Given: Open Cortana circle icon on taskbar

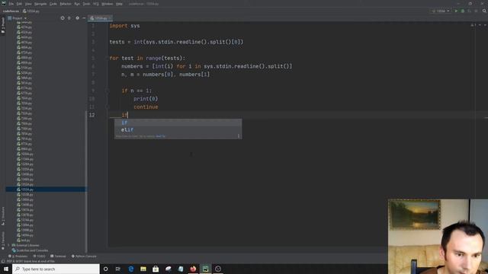Looking at the screenshot, I should (x=106, y=269).
